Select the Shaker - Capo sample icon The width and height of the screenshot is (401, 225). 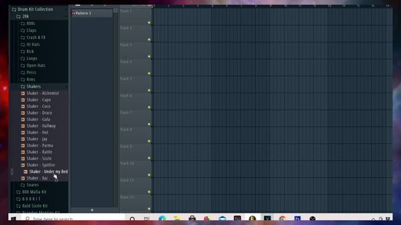point(23,100)
